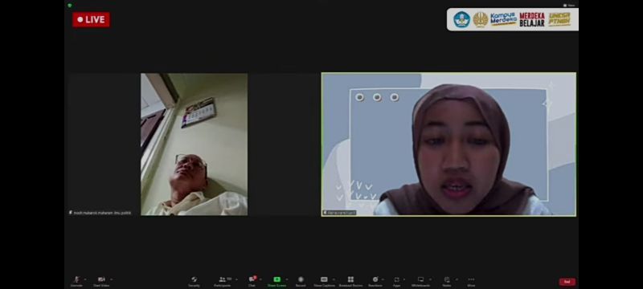
Task: Expand video options arrow beside Start Video
Action: pyautogui.click(x=112, y=279)
